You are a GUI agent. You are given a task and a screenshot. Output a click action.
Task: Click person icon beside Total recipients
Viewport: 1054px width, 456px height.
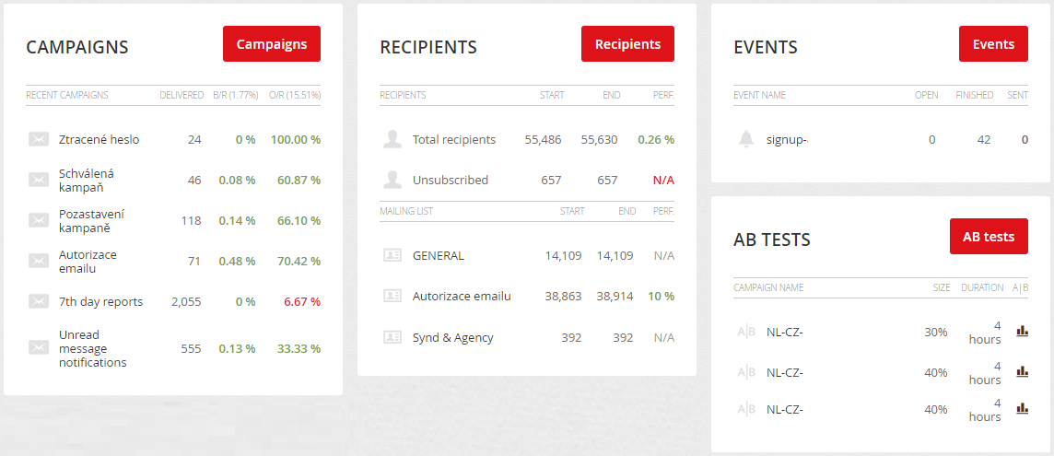tap(392, 139)
